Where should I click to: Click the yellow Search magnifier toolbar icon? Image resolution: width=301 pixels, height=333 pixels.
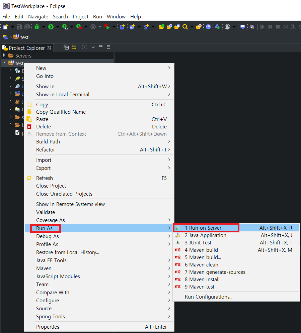[185, 27]
